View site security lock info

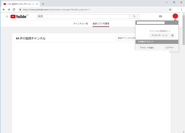(20, 10)
